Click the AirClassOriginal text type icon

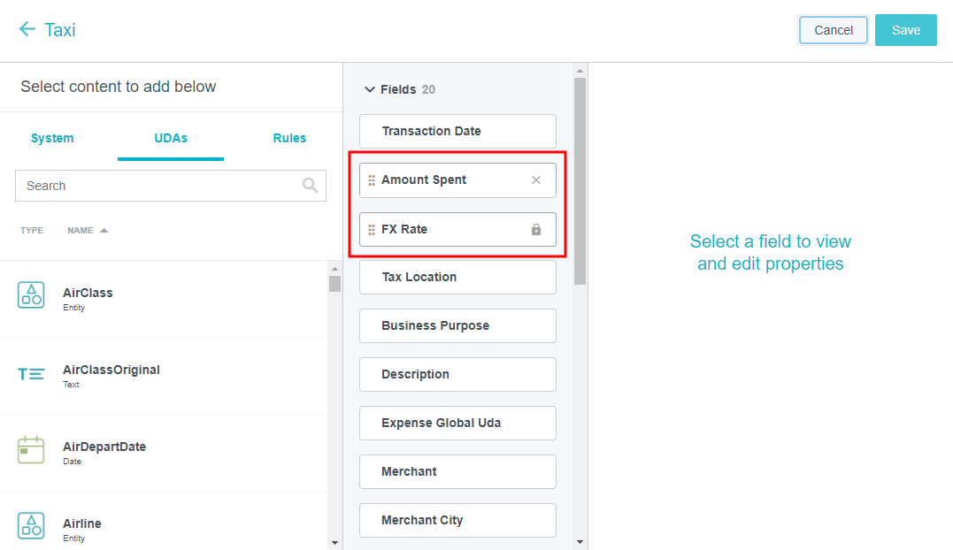(31, 374)
